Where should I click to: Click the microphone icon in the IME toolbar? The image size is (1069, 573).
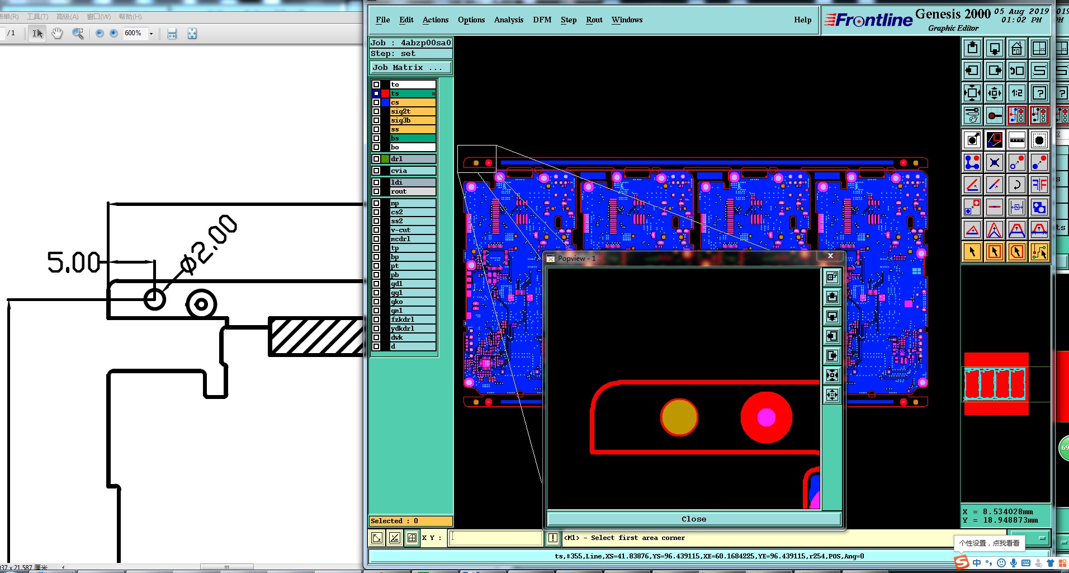tap(1013, 563)
